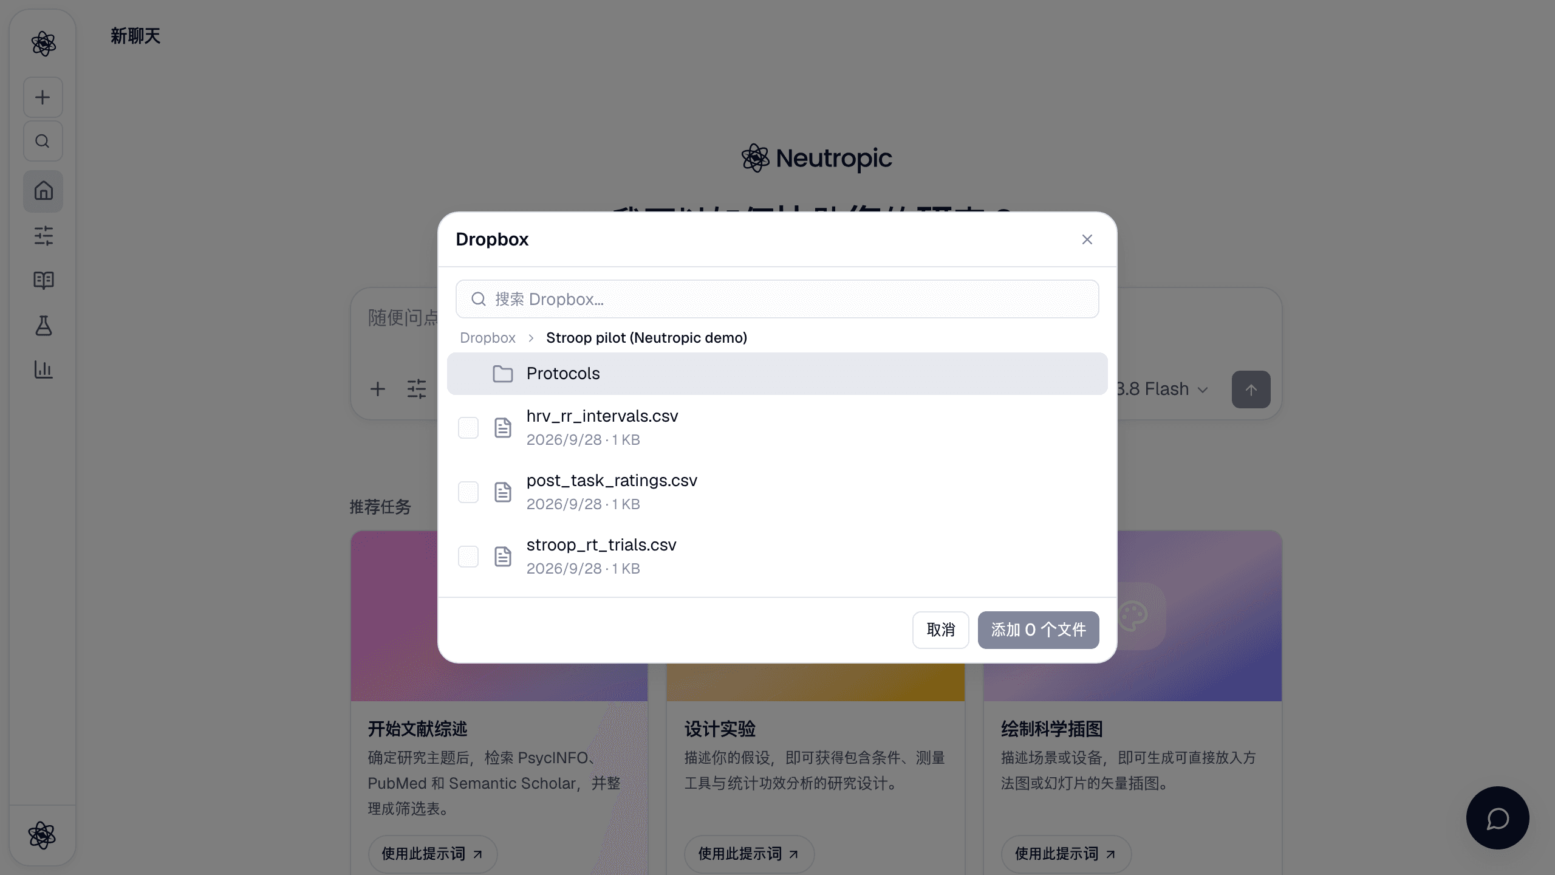
Task: Check the stroop_rt_trials.csv checkbox
Action: pyautogui.click(x=468, y=557)
